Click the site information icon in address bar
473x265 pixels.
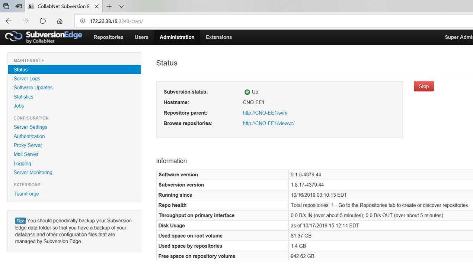tap(83, 21)
